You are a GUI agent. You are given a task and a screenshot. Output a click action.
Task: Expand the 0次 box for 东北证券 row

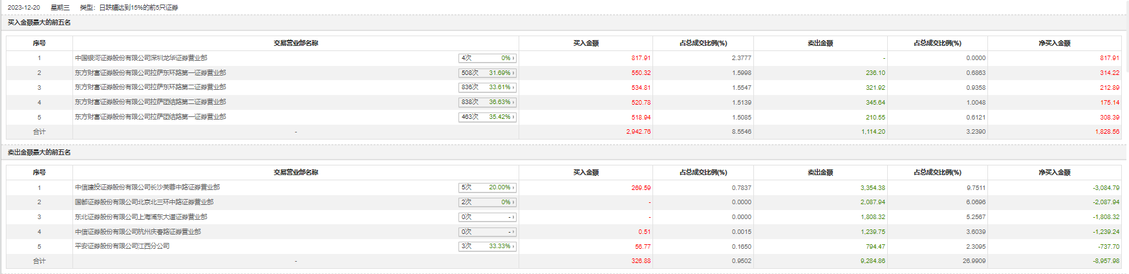[488, 217]
